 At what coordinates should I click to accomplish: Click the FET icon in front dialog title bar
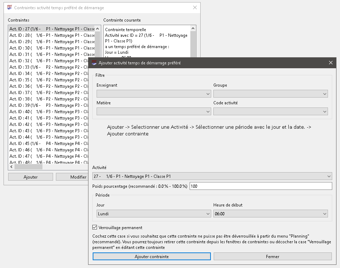pos(94,63)
